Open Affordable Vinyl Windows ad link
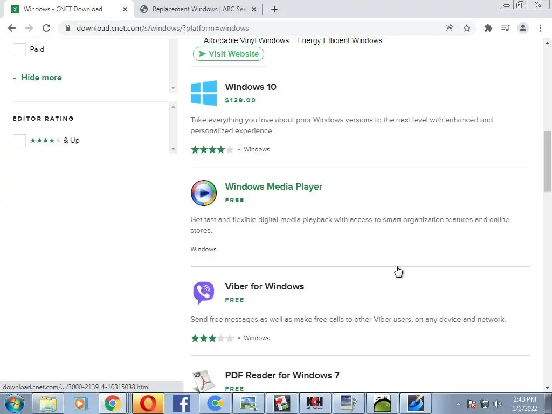 246,40
